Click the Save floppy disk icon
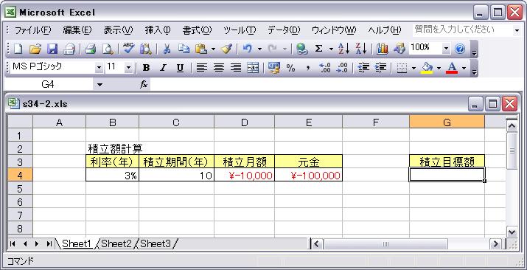 coord(52,49)
